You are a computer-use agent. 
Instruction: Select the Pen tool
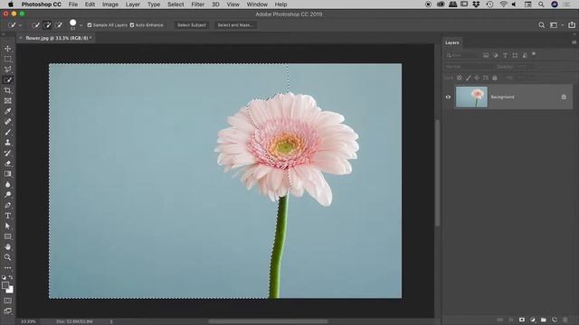coord(8,205)
